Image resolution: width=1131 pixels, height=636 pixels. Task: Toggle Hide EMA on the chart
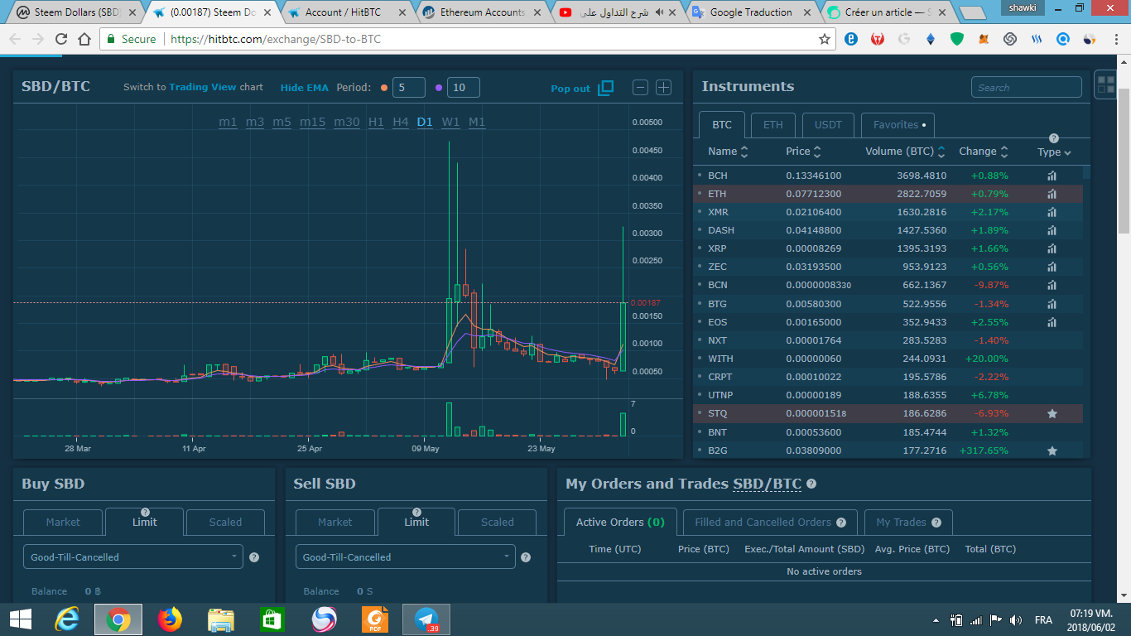pyautogui.click(x=304, y=88)
